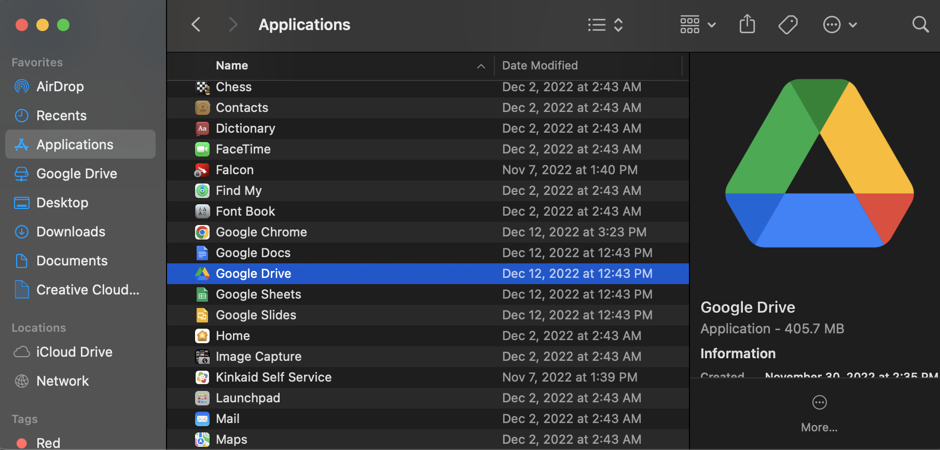The image size is (940, 450).
Task: Click the green full screen window button
Action: [x=63, y=25]
